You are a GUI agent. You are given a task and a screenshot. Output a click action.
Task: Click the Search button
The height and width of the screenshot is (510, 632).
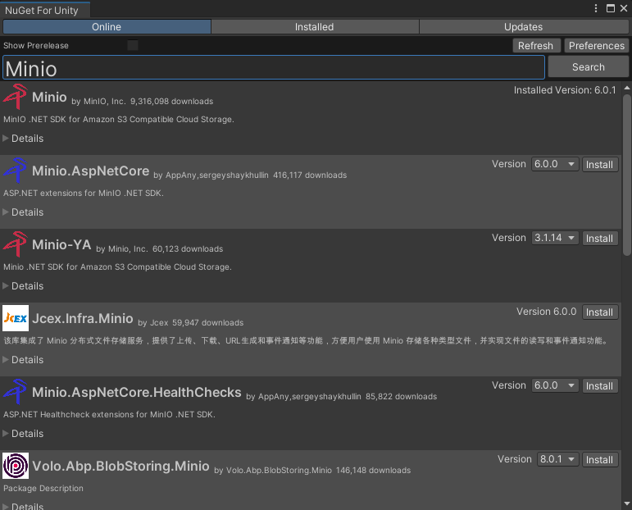[589, 67]
